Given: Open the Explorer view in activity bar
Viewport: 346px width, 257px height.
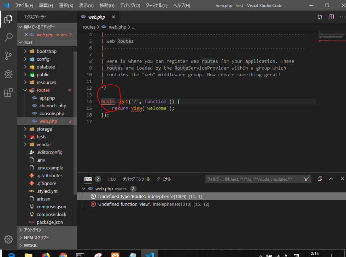Looking at the screenshot, I should click(x=8, y=19).
